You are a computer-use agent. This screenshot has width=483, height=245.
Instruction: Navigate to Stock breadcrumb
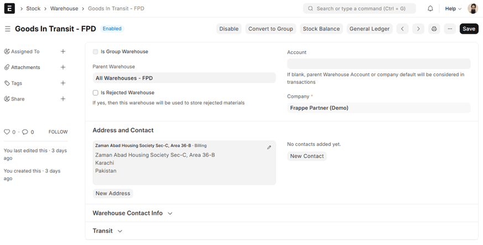click(x=33, y=9)
